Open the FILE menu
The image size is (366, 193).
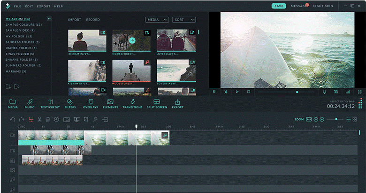click(17, 6)
